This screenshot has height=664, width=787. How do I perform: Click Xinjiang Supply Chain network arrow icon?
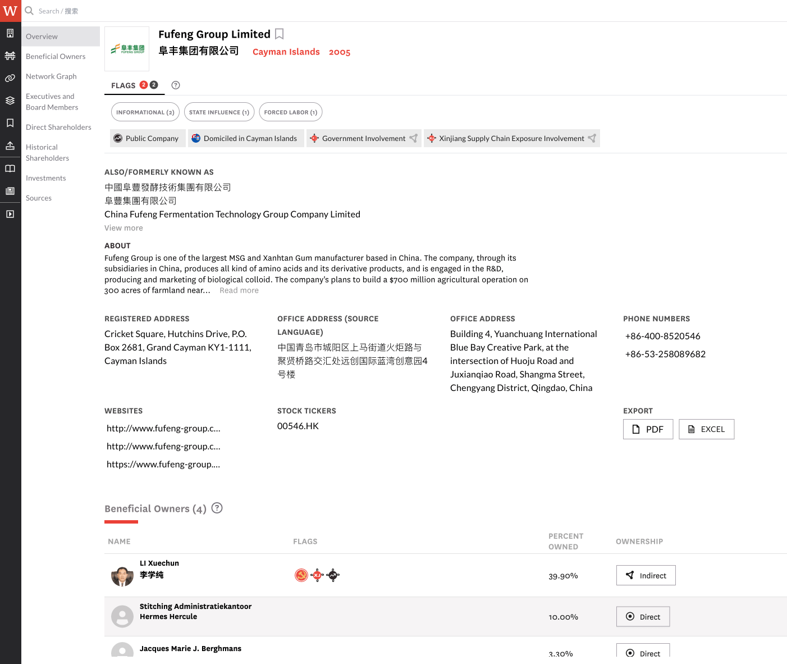pyautogui.click(x=592, y=138)
